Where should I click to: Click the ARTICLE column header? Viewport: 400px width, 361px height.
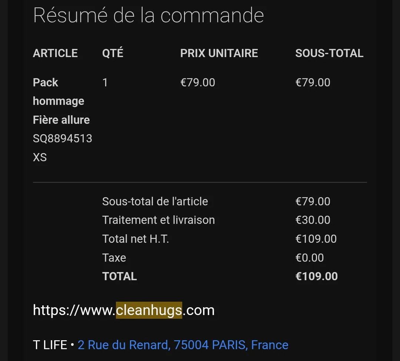pos(55,53)
